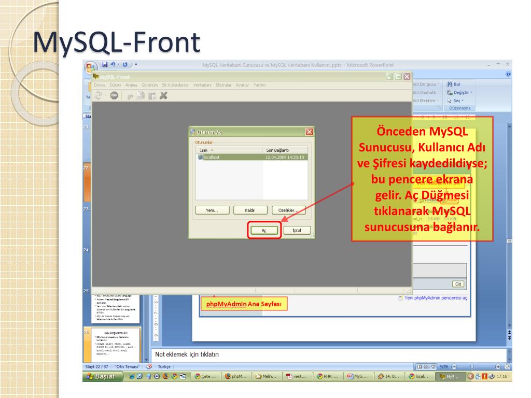This screenshot has width=531, height=398.
Task: Open Dosya menu in MySQL-Front
Action: pos(100,85)
